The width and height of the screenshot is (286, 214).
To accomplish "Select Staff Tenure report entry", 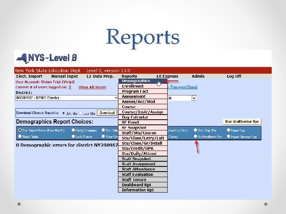I will (143, 180).
